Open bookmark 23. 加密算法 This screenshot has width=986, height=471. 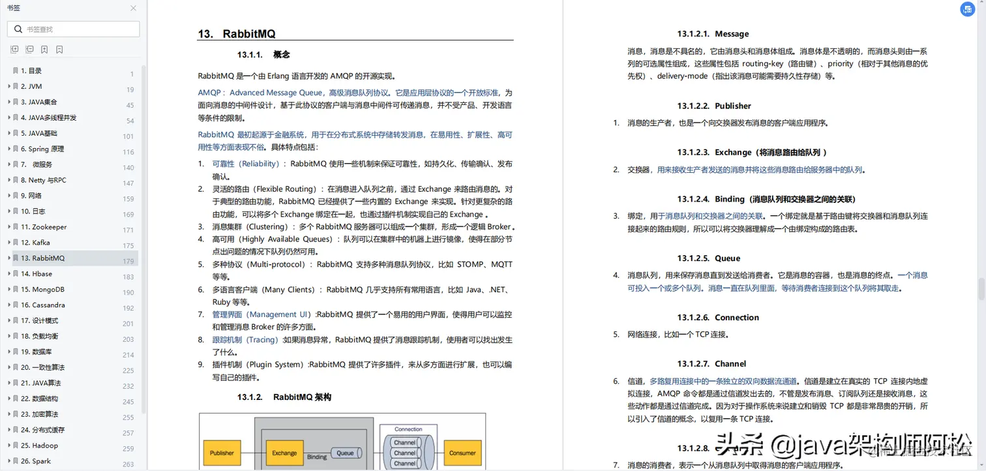click(x=39, y=414)
